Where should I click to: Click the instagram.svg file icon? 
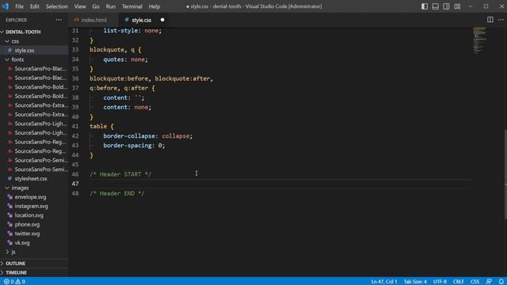(10, 206)
